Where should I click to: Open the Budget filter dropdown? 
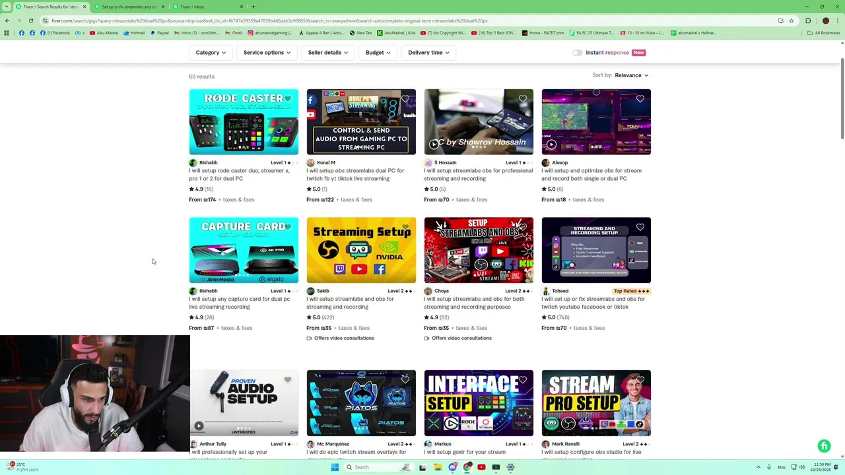click(x=378, y=53)
